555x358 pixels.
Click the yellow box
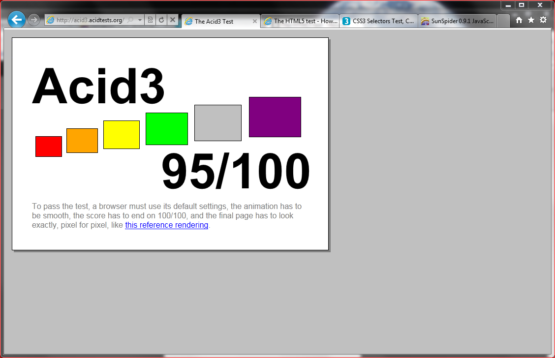coord(122,135)
